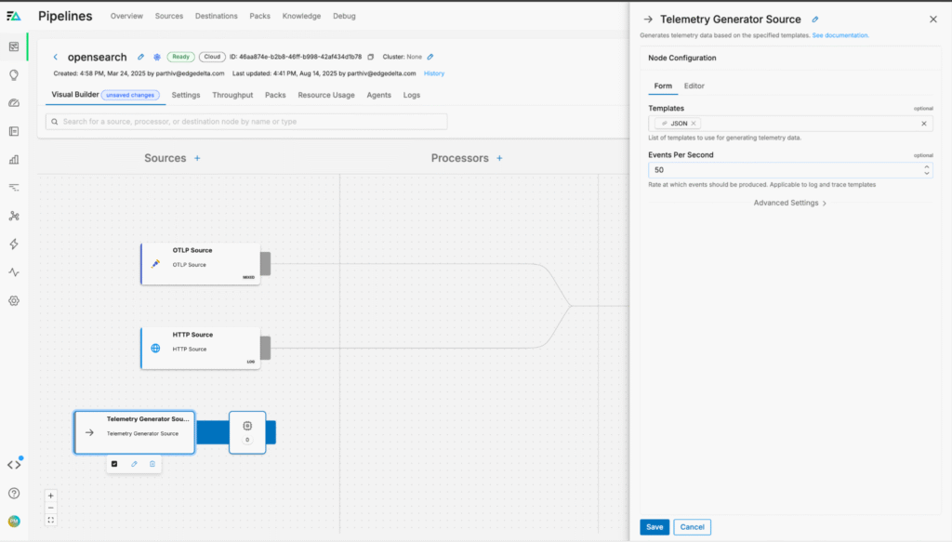This screenshot has height=542, width=952.
Task: Click the pencil icon under the Telemetry Generator node
Action: coord(134,463)
